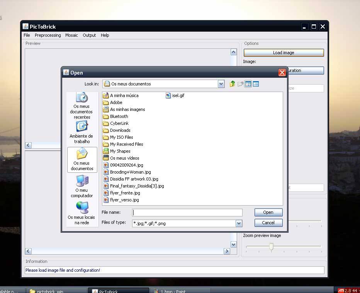This screenshot has width=360, height=293.
Task: Expand Files of type dropdown
Action: pyautogui.click(x=239, y=223)
